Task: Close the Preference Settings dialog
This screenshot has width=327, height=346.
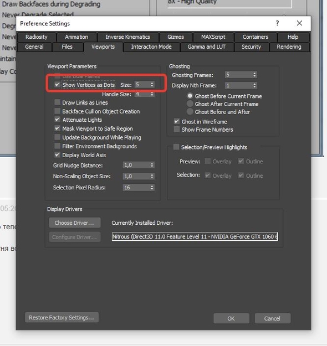Action: [299, 23]
